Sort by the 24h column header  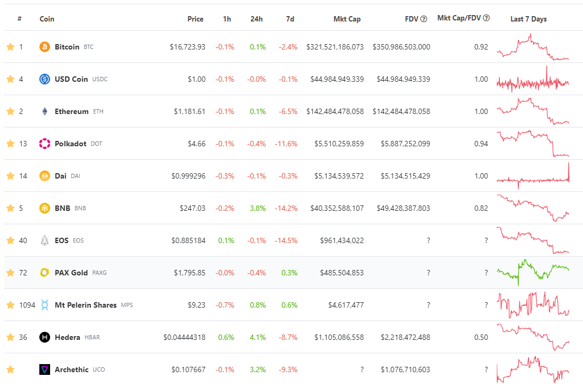point(256,19)
